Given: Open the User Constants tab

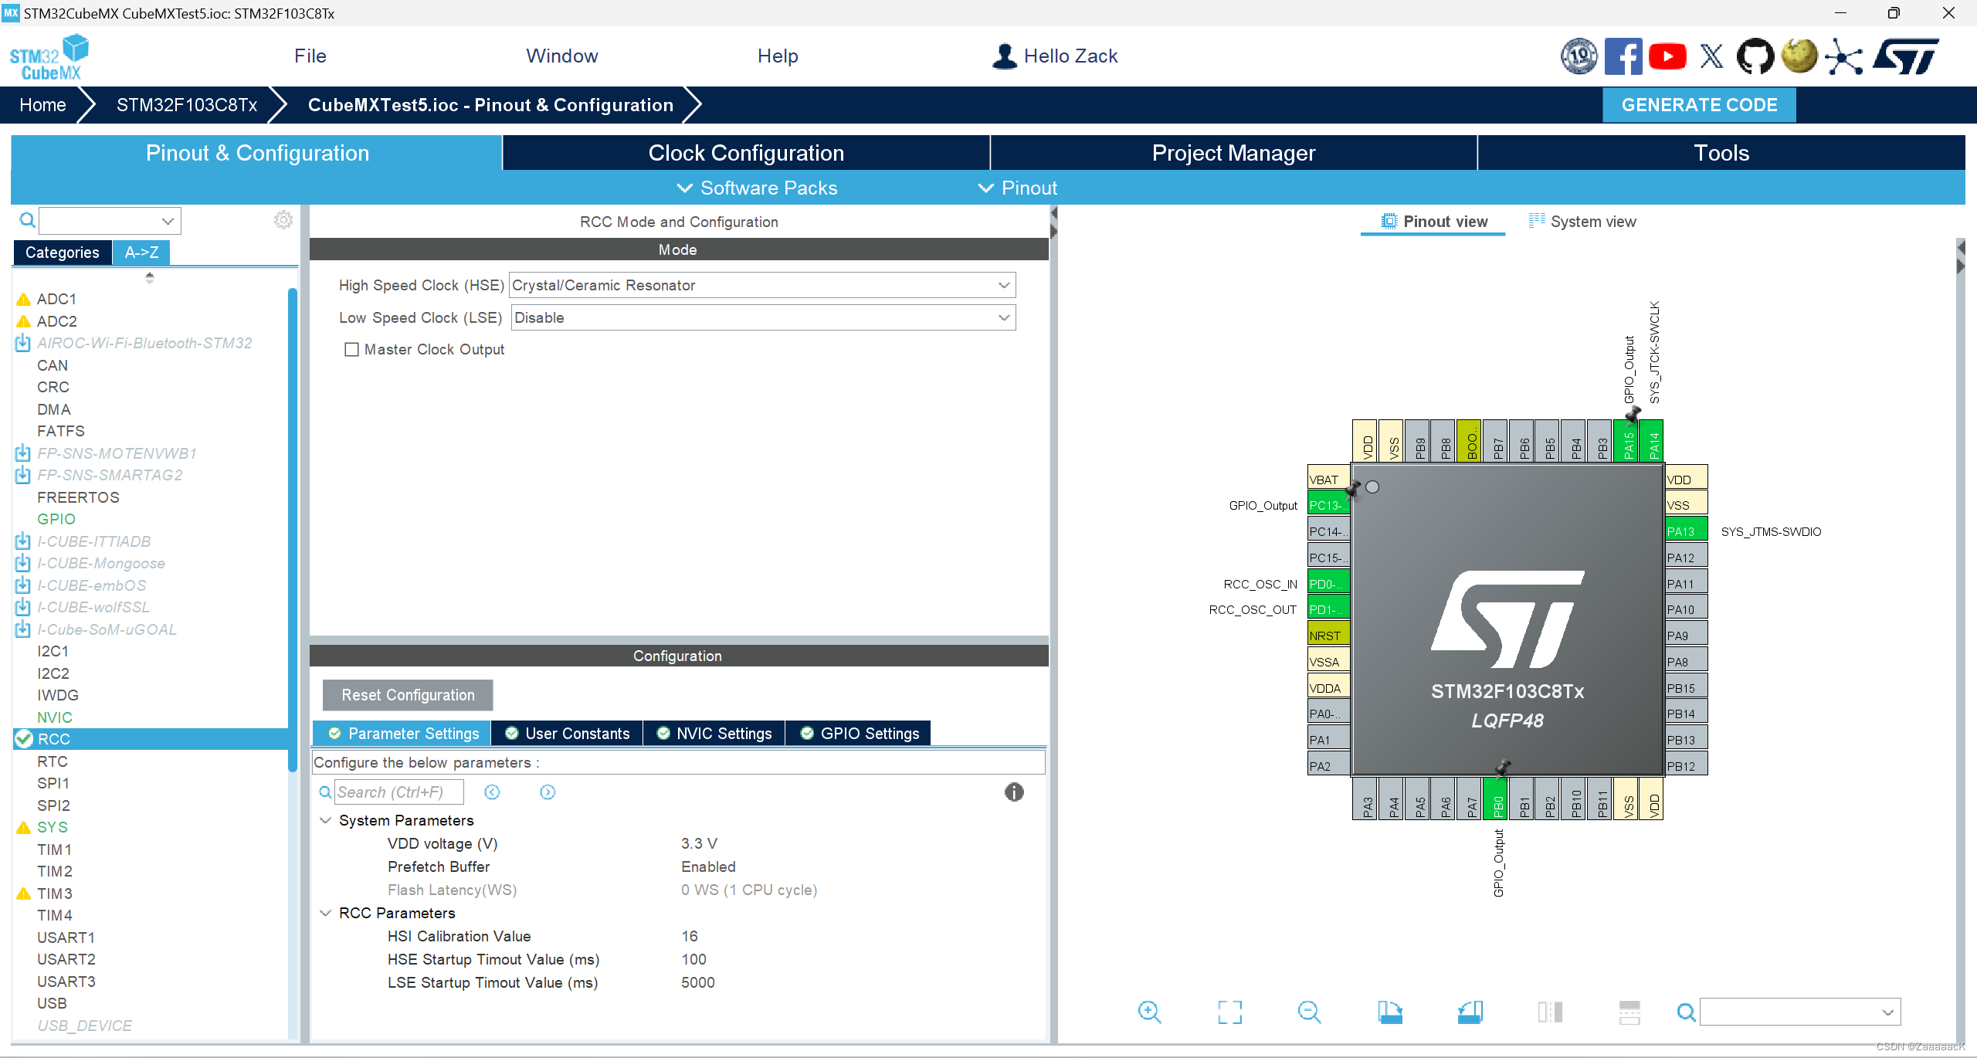Looking at the screenshot, I should pyautogui.click(x=567, y=734).
